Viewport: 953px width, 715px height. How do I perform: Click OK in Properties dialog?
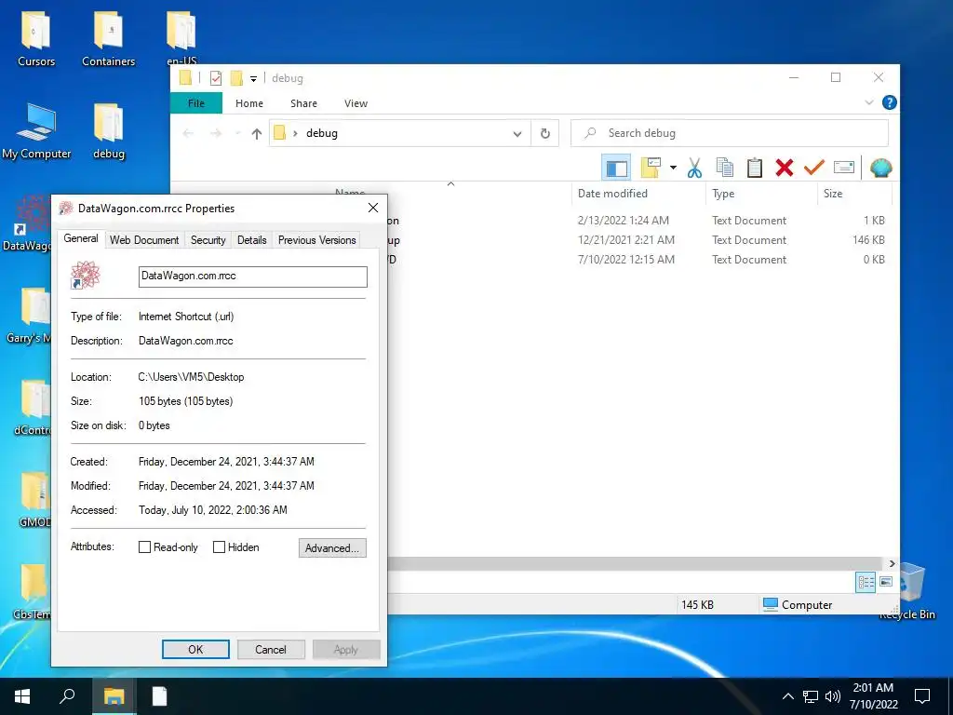[x=195, y=649]
